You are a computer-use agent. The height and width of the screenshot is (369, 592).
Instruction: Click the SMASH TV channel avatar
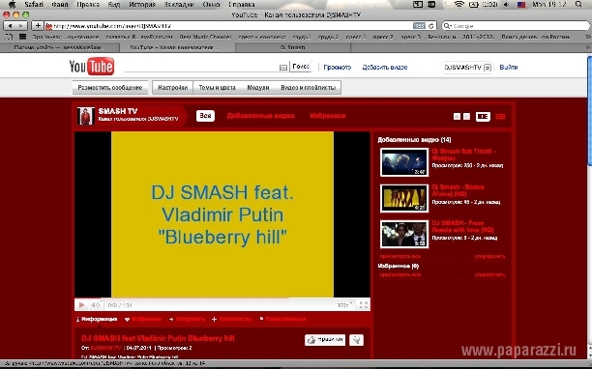click(86, 116)
